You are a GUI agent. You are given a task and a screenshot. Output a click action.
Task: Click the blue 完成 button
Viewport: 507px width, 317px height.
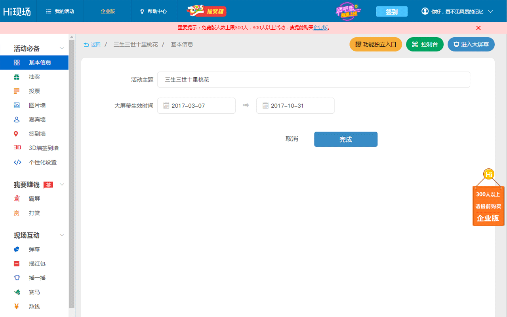pyautogui.click(x=346, y=139)
